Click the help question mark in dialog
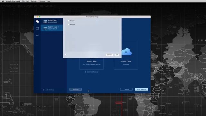 pyautogui.click(x=66, y=54)
